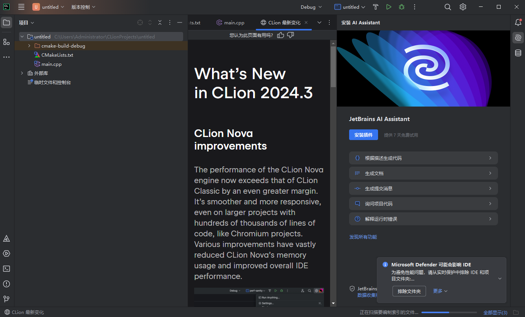Click the indexing progress bar

(449, 312)
